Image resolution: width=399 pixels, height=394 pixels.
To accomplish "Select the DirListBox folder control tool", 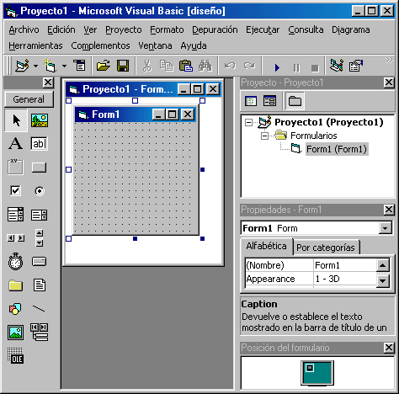I will [x=15, y=285].
